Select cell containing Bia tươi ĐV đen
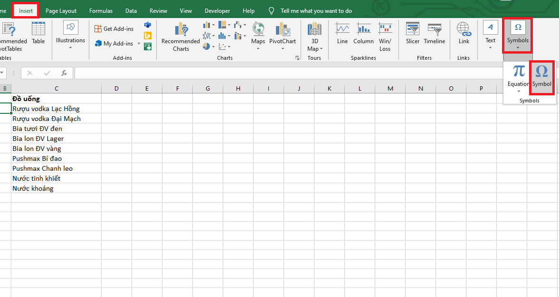The height and width of the screenshot is (297, 559). point(56,129)
